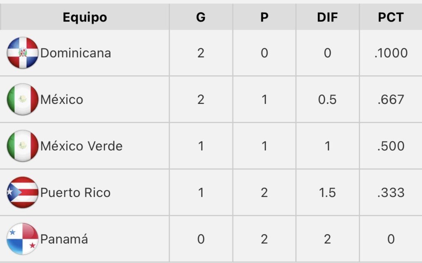Sort by the DIF column header
This screenshot has height=263, width=422.
tap(327, 17)
